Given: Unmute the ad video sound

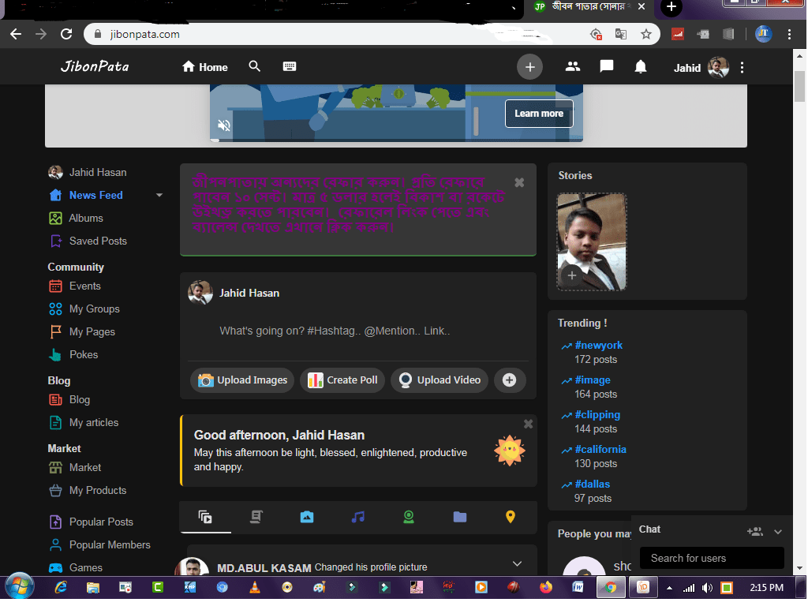Looking at the screenshot, I should click(224, 125).
